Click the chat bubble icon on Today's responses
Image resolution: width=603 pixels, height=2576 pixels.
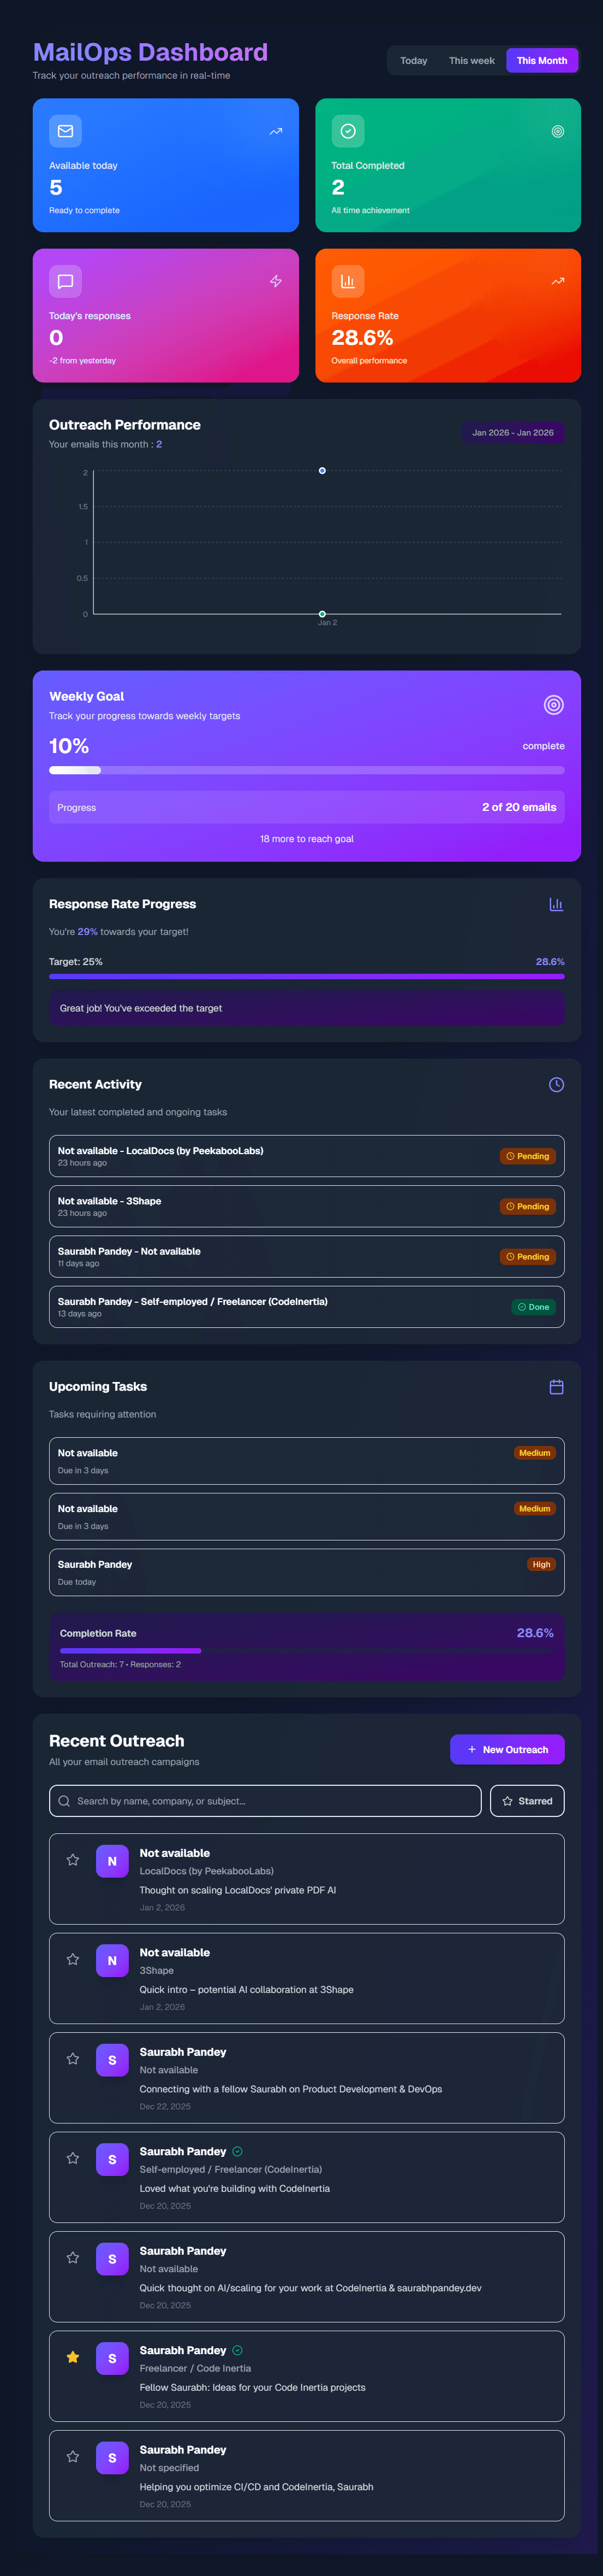(x=66, y=281)
